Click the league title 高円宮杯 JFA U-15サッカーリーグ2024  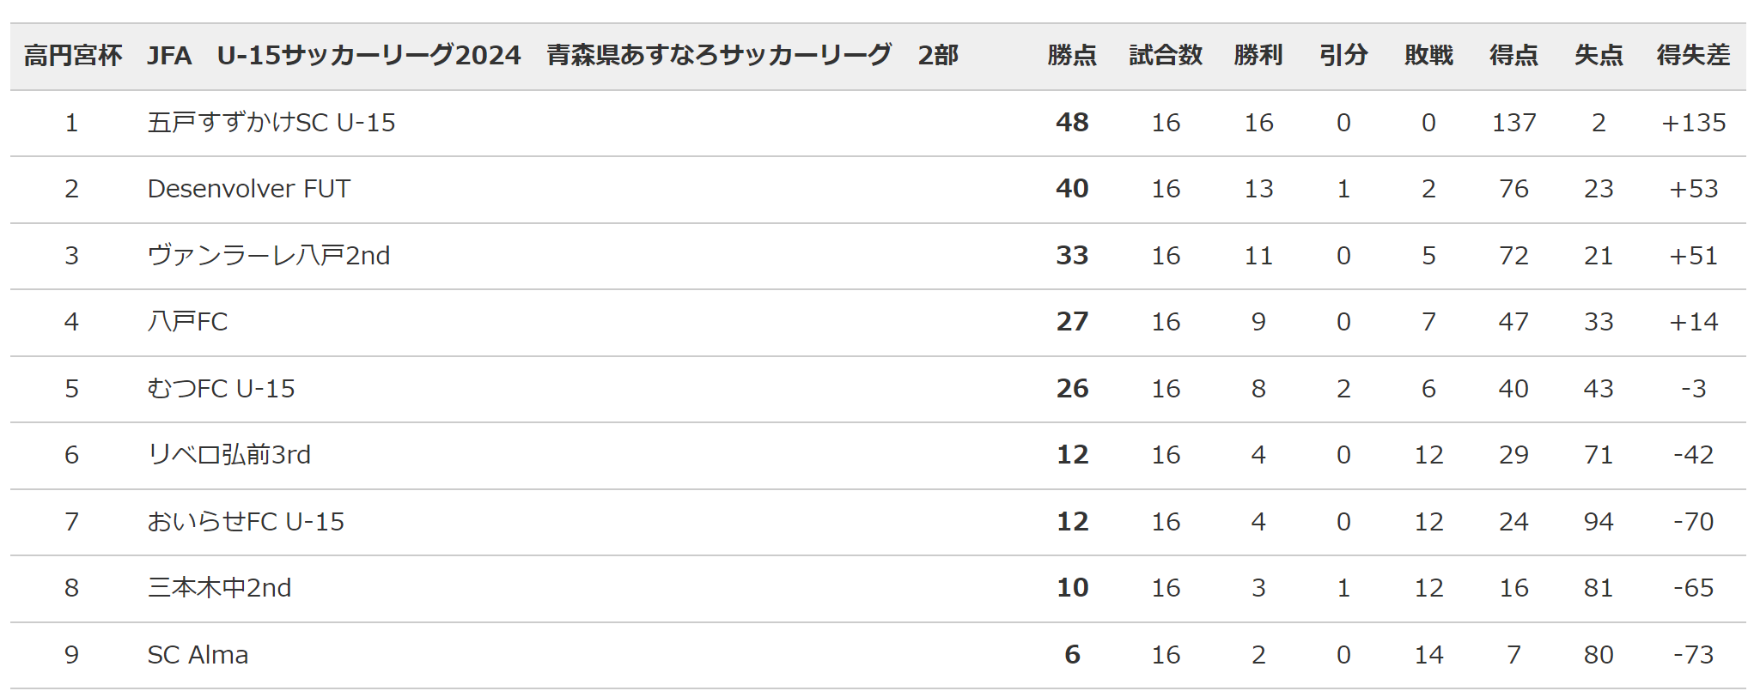[272, 56]
